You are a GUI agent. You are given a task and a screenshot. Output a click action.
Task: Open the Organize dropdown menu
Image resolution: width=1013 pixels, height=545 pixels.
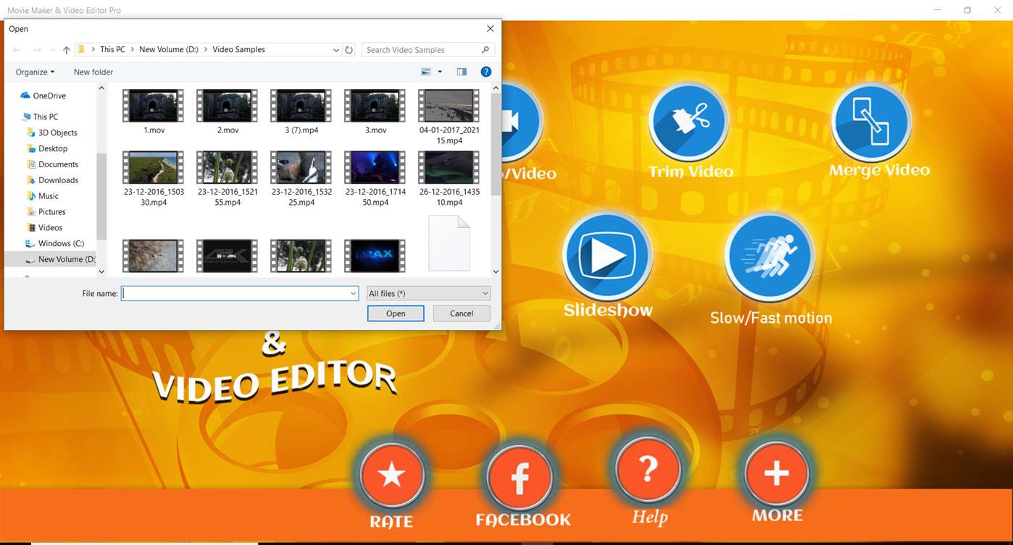click(x=35, y=72)
